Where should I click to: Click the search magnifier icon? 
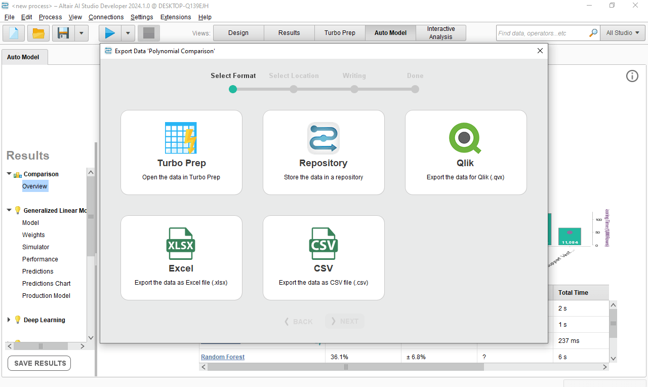coord(593,33)
